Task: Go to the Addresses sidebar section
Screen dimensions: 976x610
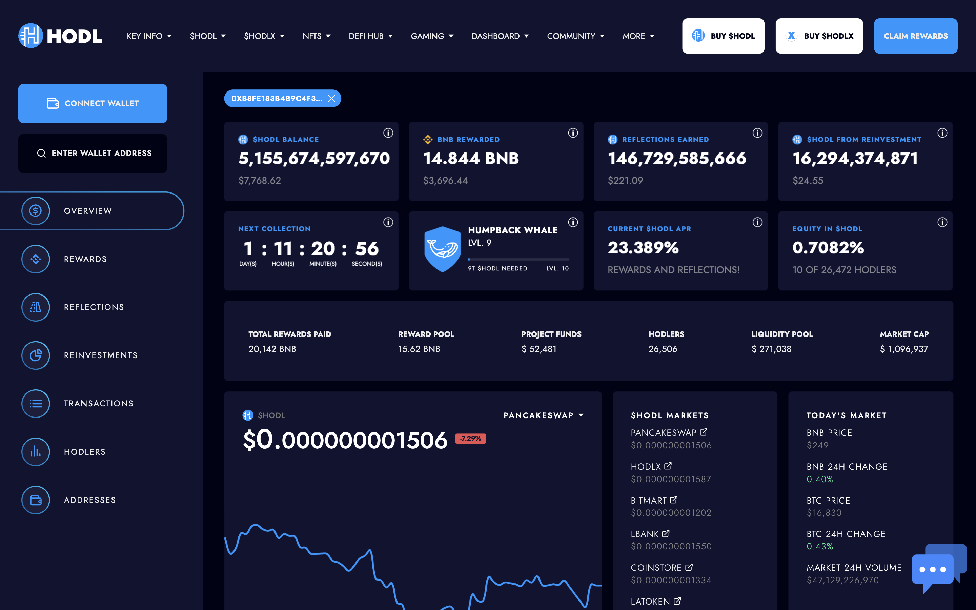Action: pyautogui.click(x=89, y=500)
